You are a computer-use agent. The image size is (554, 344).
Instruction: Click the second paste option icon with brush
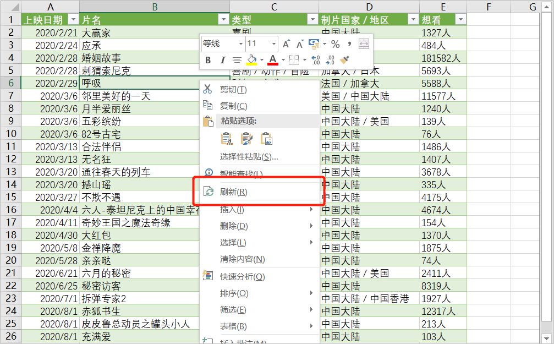click(x=246, y=139)
